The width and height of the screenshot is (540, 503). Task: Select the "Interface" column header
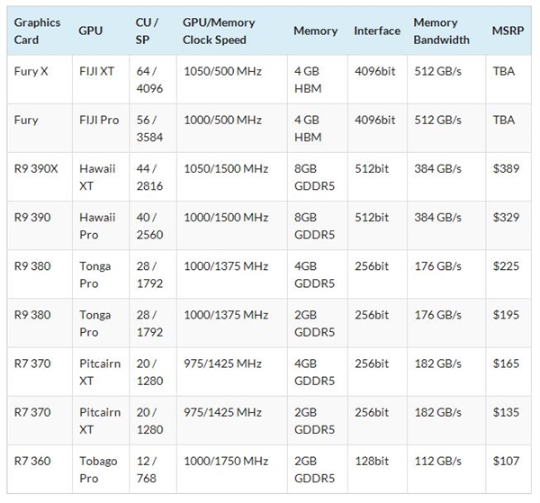377,31
